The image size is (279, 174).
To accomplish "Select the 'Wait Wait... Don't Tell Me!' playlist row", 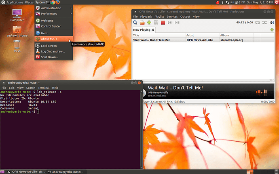I will click(x=203, y=40).
